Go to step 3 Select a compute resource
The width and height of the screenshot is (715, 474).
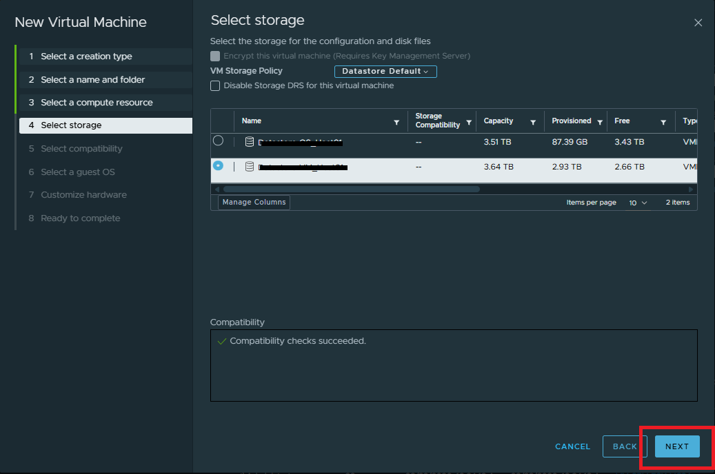[x=97, y=103]
